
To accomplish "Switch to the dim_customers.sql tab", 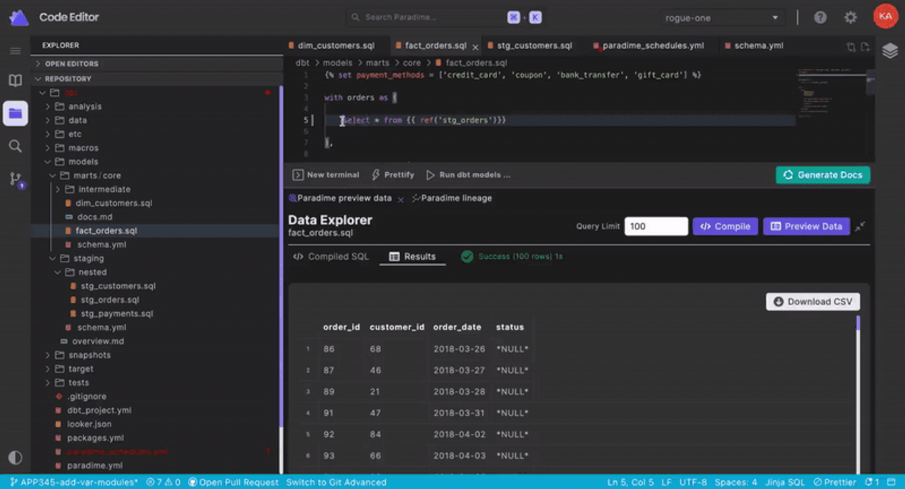I will coord(335,46).
